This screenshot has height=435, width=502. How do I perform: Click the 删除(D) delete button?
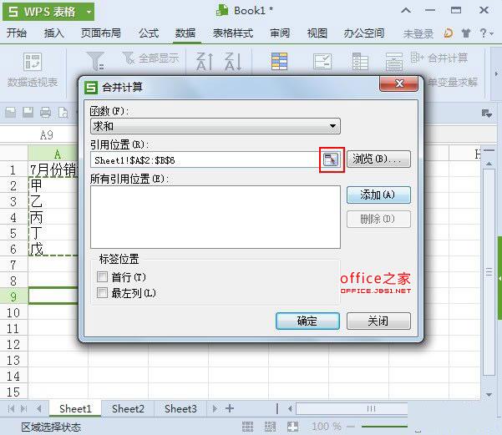[x=378, y=220]
